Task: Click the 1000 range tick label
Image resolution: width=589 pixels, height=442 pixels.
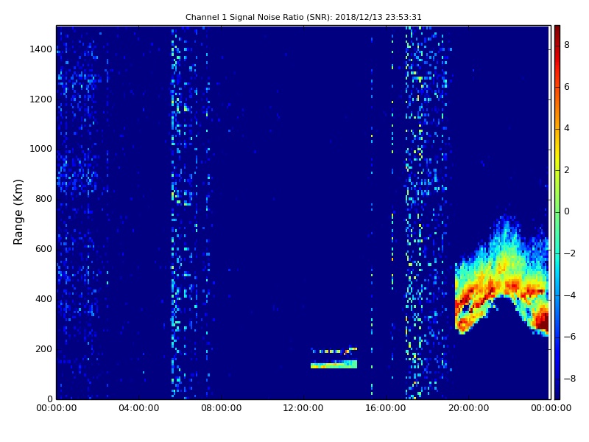Action: 41,149
